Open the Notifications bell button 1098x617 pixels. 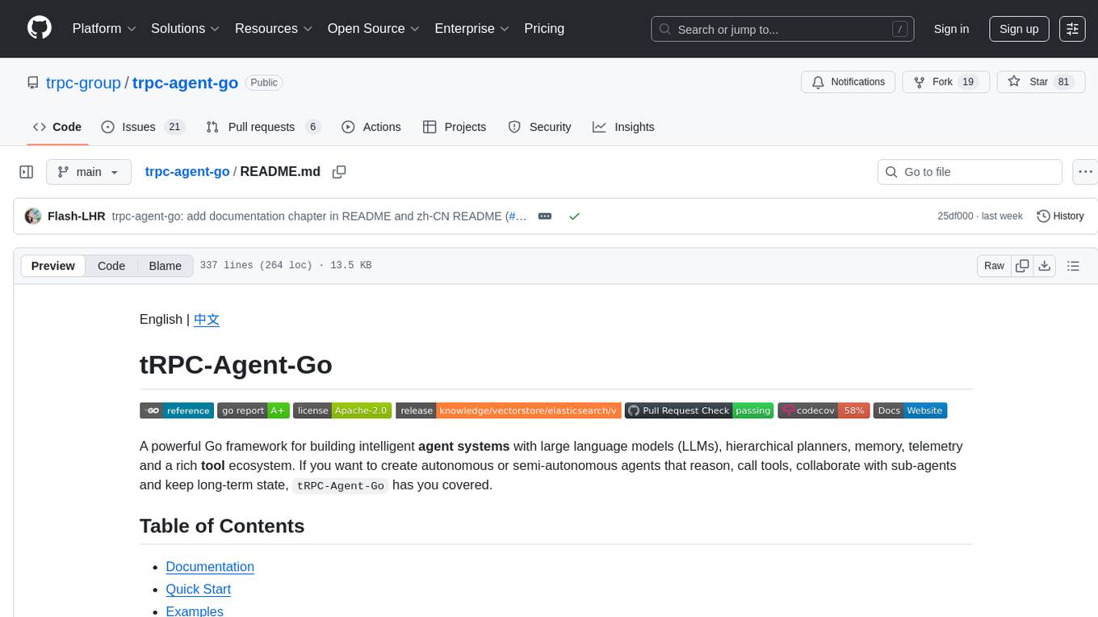[848, 82]
